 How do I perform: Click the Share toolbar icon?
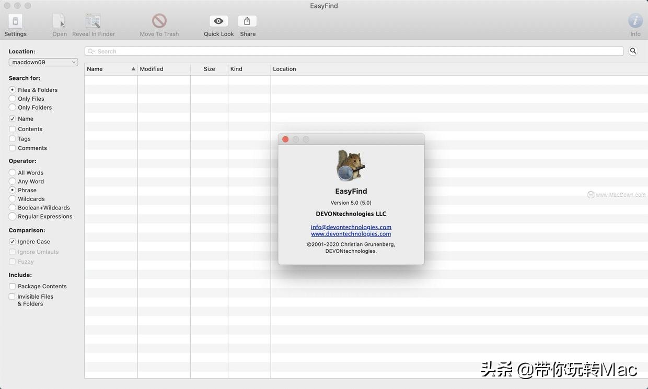coord(247,21)
